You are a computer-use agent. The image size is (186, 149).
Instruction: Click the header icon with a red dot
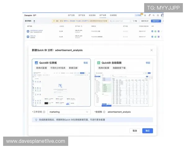click(x=149, y=15)
